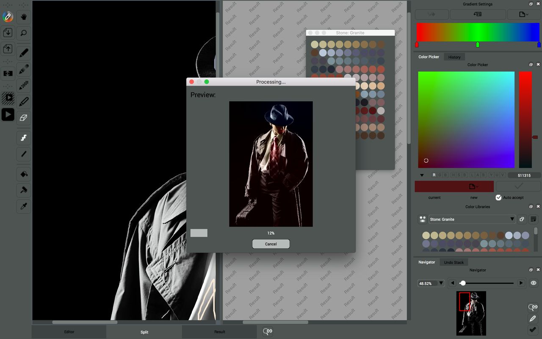
Task: Open the gradient file menu button
Action: click(x=523, y=14)
